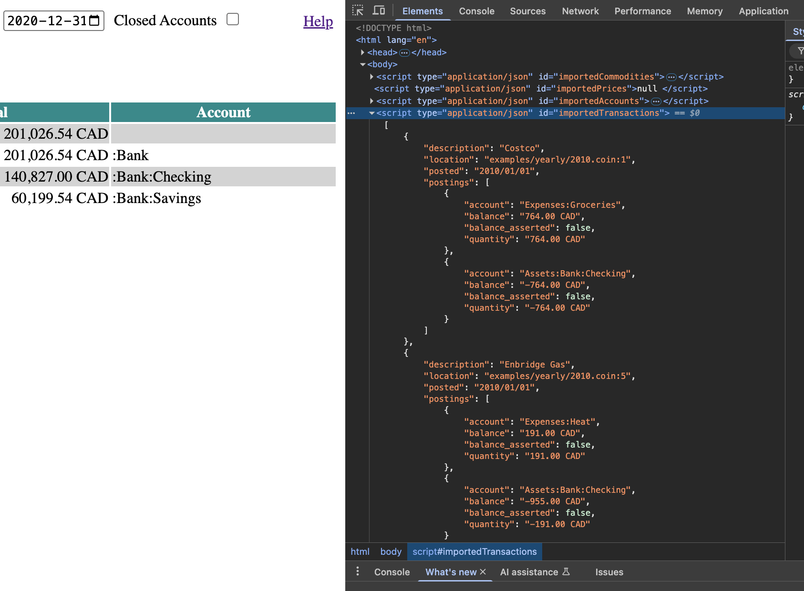Click the ellipsis inside the head tag
This screenshot has height=591, width=804.
(x=404, y=52)
